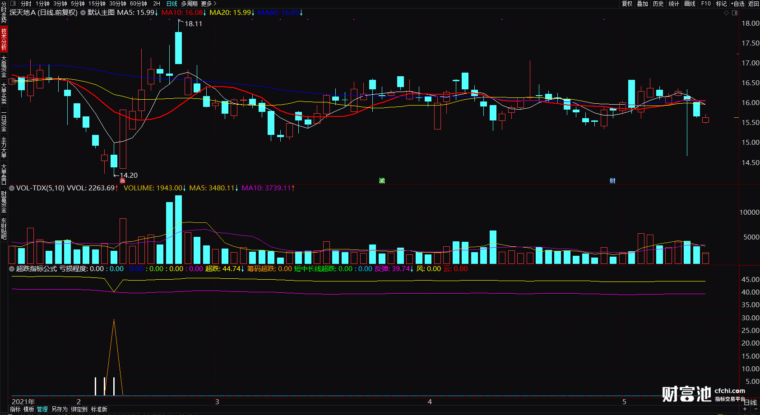Viewport: 760px width, 415px height.
Task: Open the 历史 history button
Action: (658, 4)
